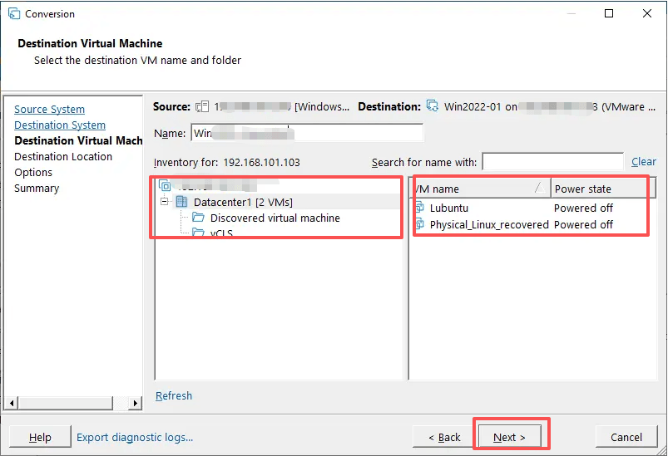Screen dimensions: 668x456
Task: Click the Next button
Action: (509, 437)
